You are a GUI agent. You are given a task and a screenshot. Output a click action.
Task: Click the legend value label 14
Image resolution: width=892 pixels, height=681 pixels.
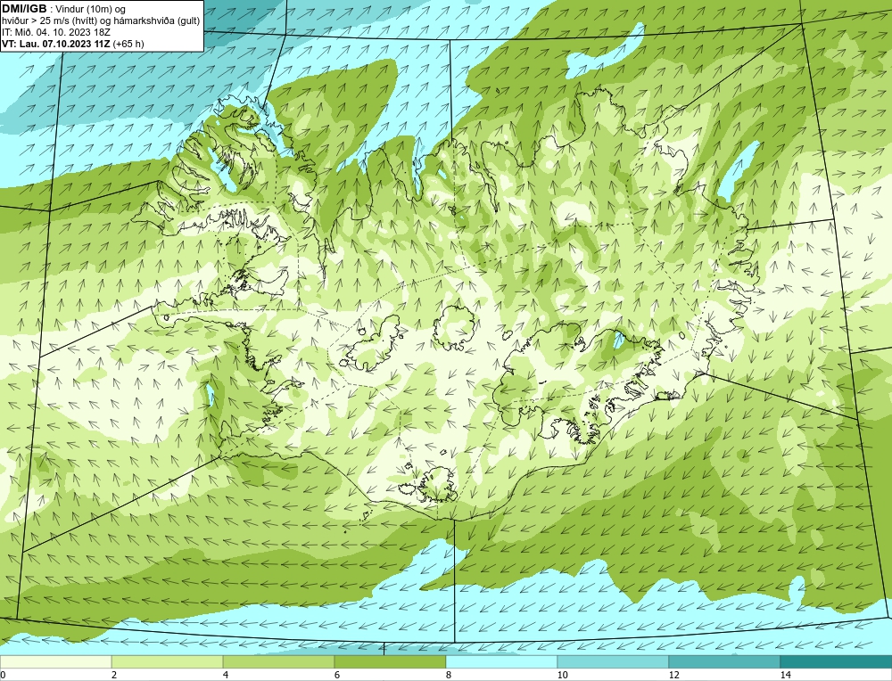click(x=786, y=675)
